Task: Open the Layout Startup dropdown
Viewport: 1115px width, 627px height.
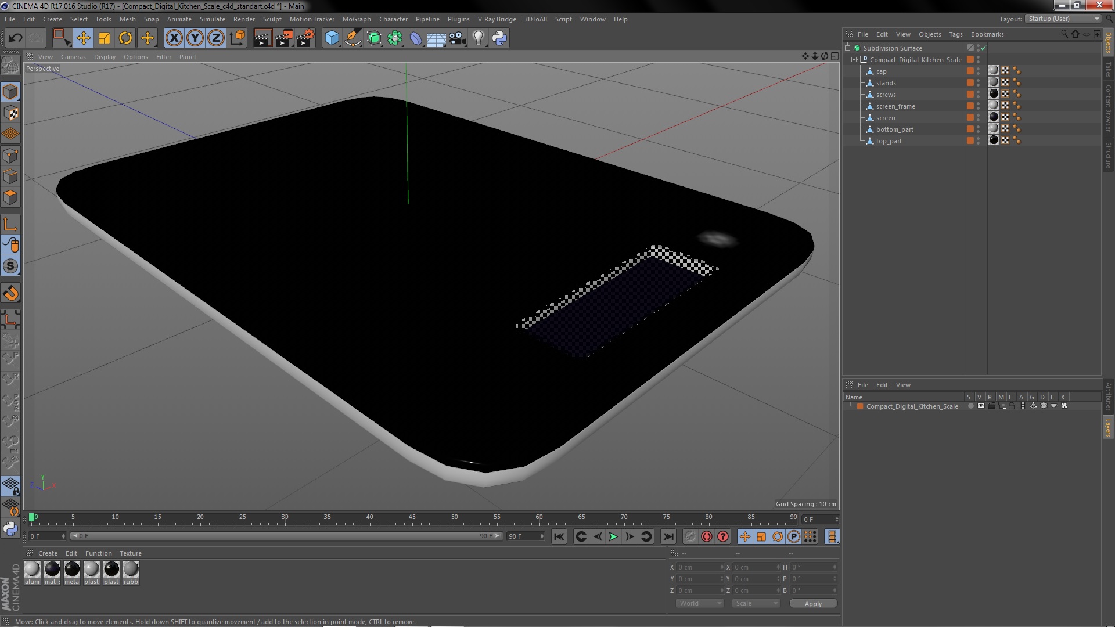Action: [1064, 19]
